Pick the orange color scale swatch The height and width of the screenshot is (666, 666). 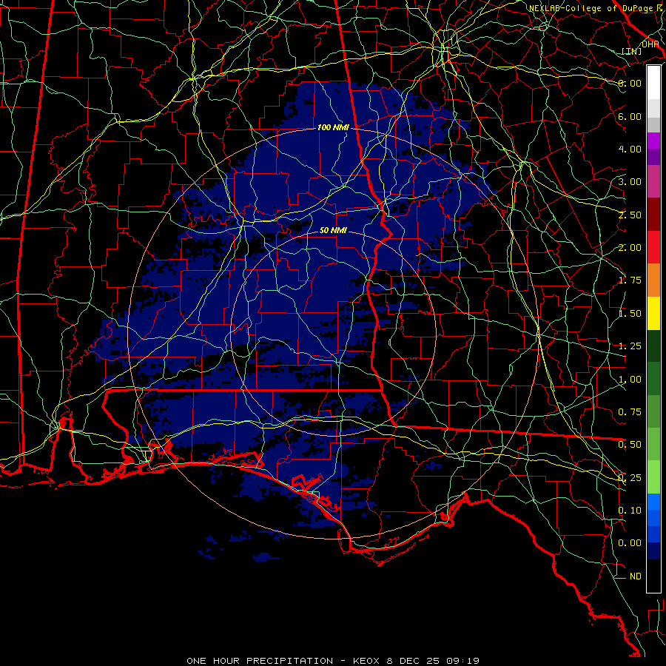pyautogui.click(x=653, y=280)
